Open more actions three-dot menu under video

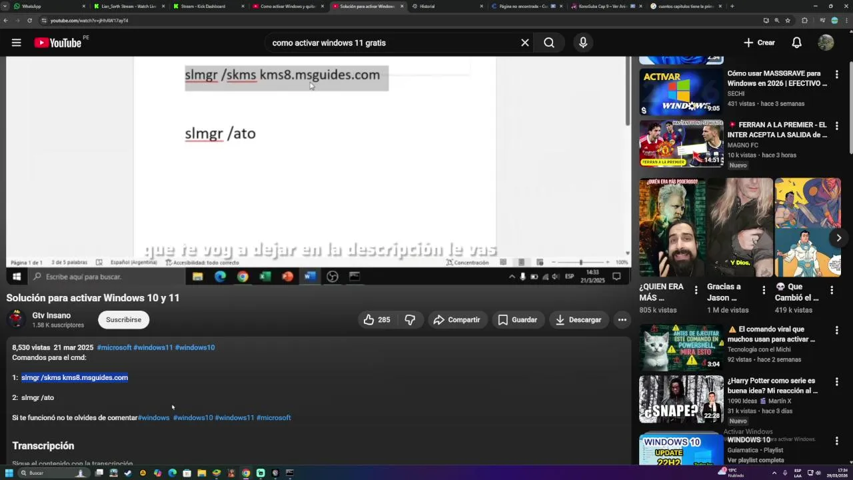click(622, 320)
